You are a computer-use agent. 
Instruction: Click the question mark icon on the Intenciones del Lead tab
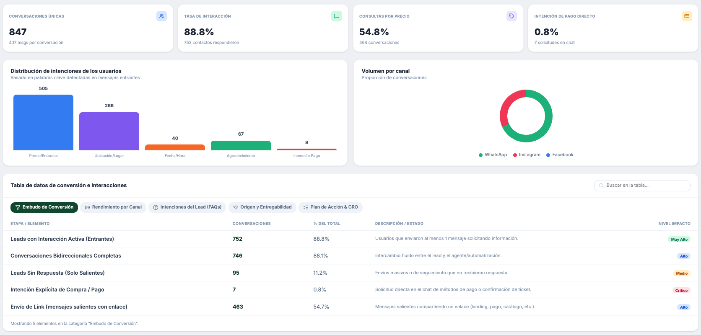point(156,207)
